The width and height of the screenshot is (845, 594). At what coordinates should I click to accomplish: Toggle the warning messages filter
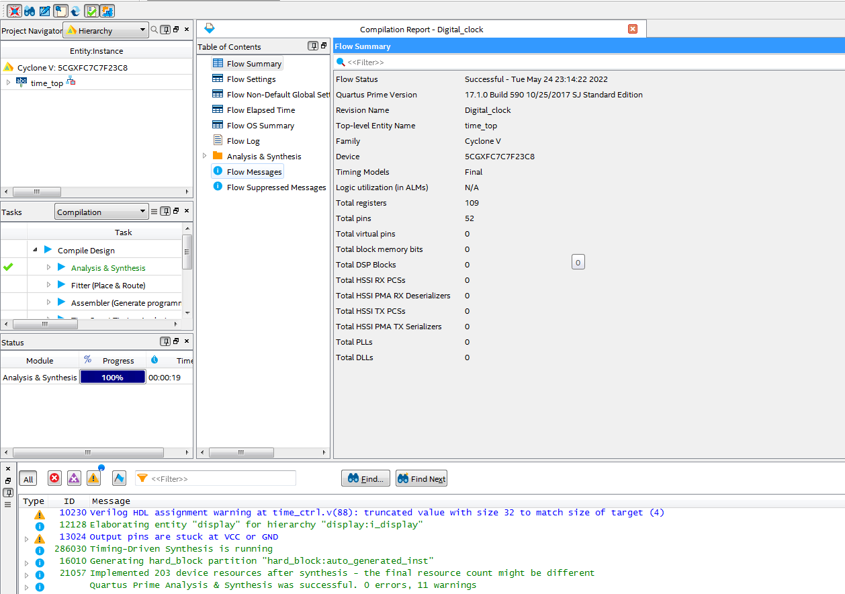[x=93, y=478]
